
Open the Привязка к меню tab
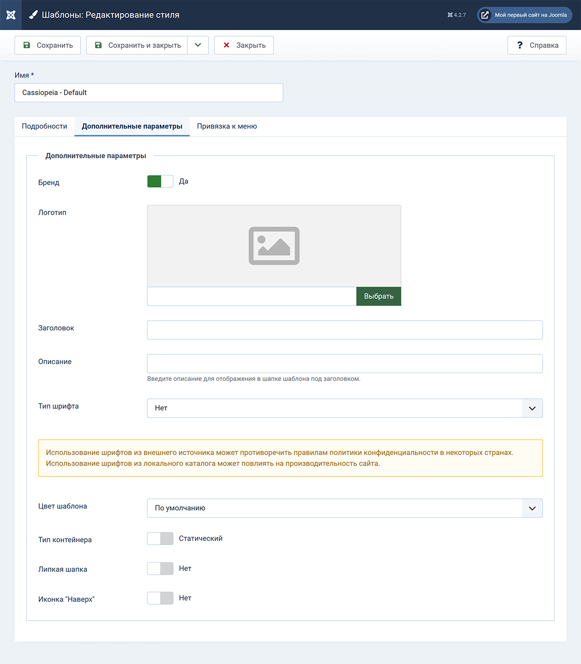227,126
